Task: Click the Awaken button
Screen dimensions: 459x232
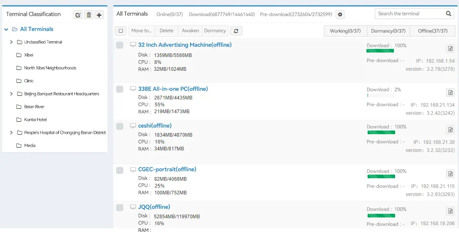Action: tap(190, 31)
